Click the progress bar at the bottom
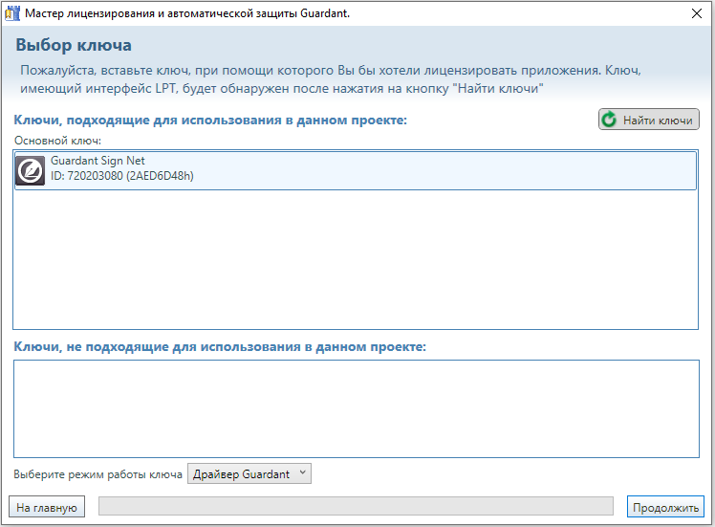 point(356,506)
